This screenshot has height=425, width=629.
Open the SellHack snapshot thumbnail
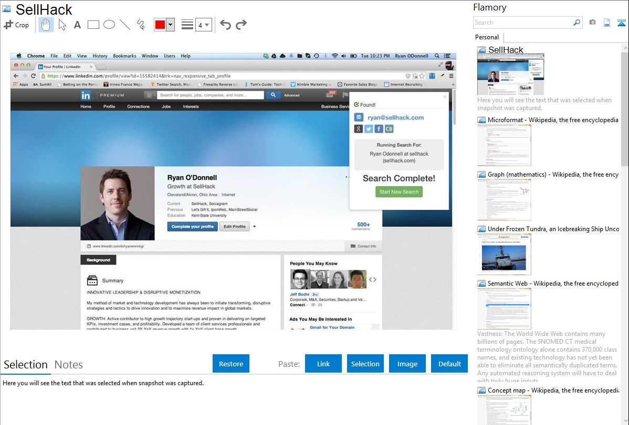[x=511, y=75]
